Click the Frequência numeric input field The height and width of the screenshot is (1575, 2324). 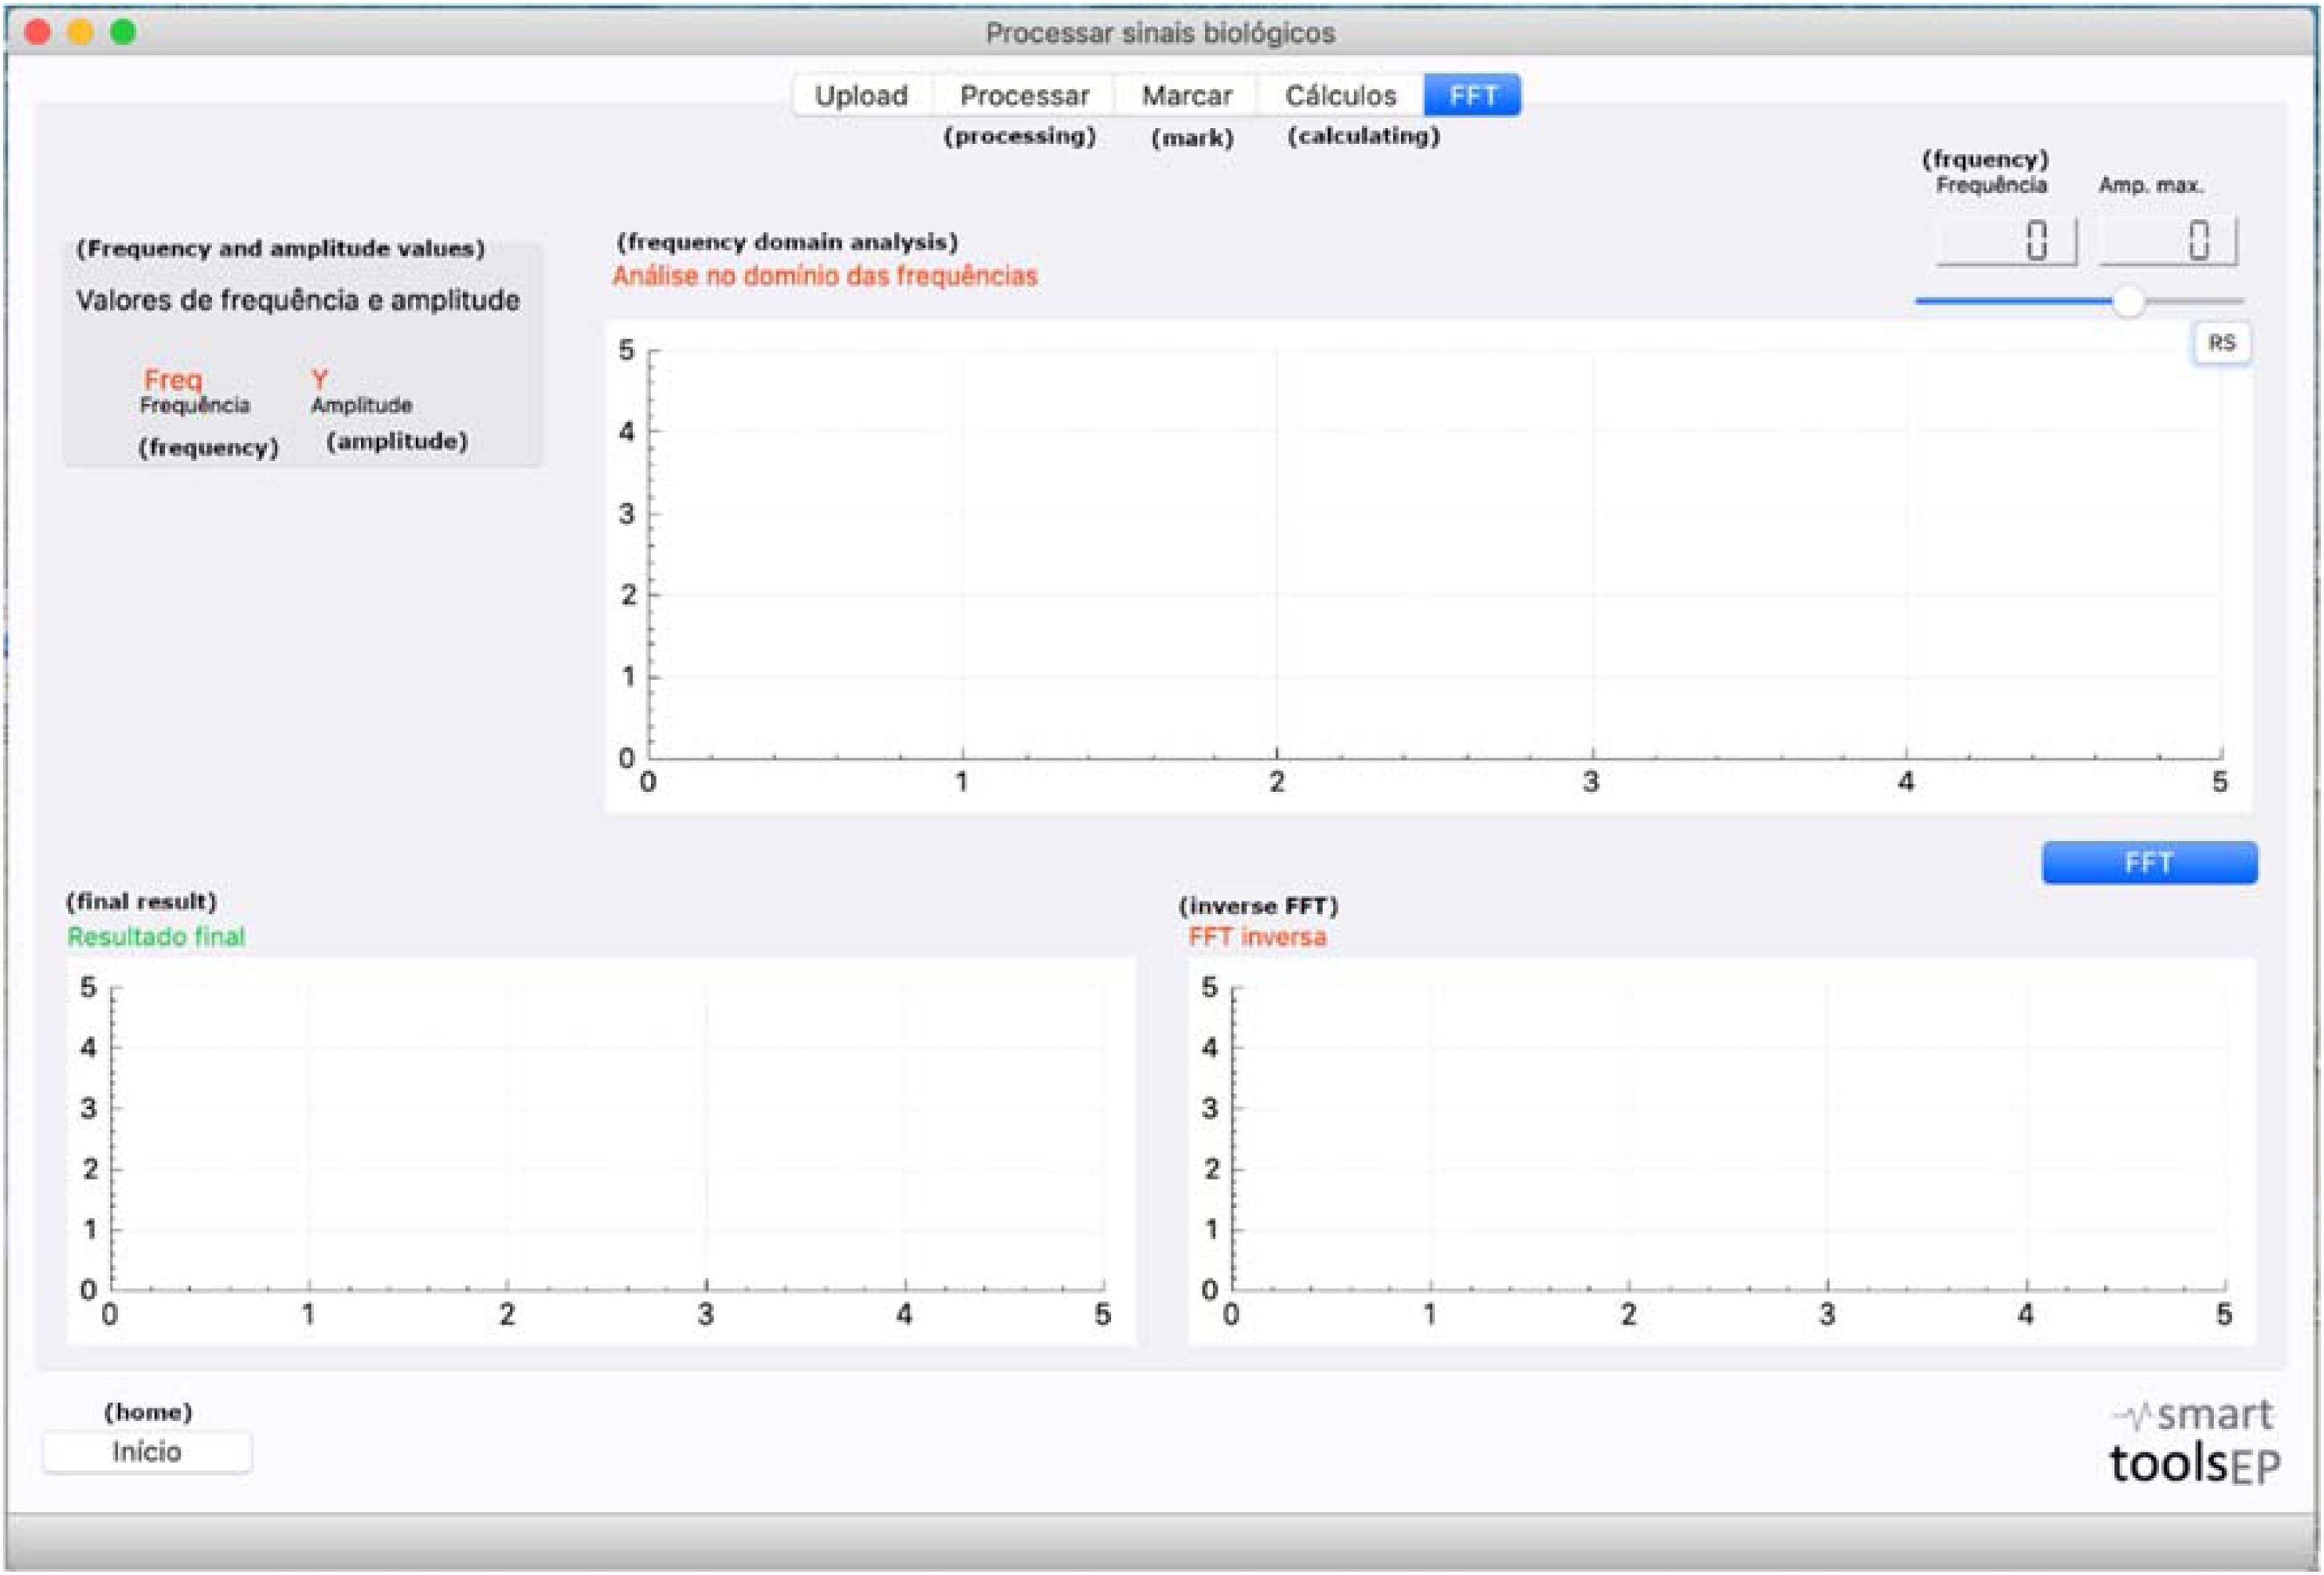pos(2006,241)
